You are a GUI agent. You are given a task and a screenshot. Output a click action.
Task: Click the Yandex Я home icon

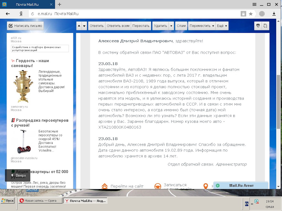tap(21, 14)
